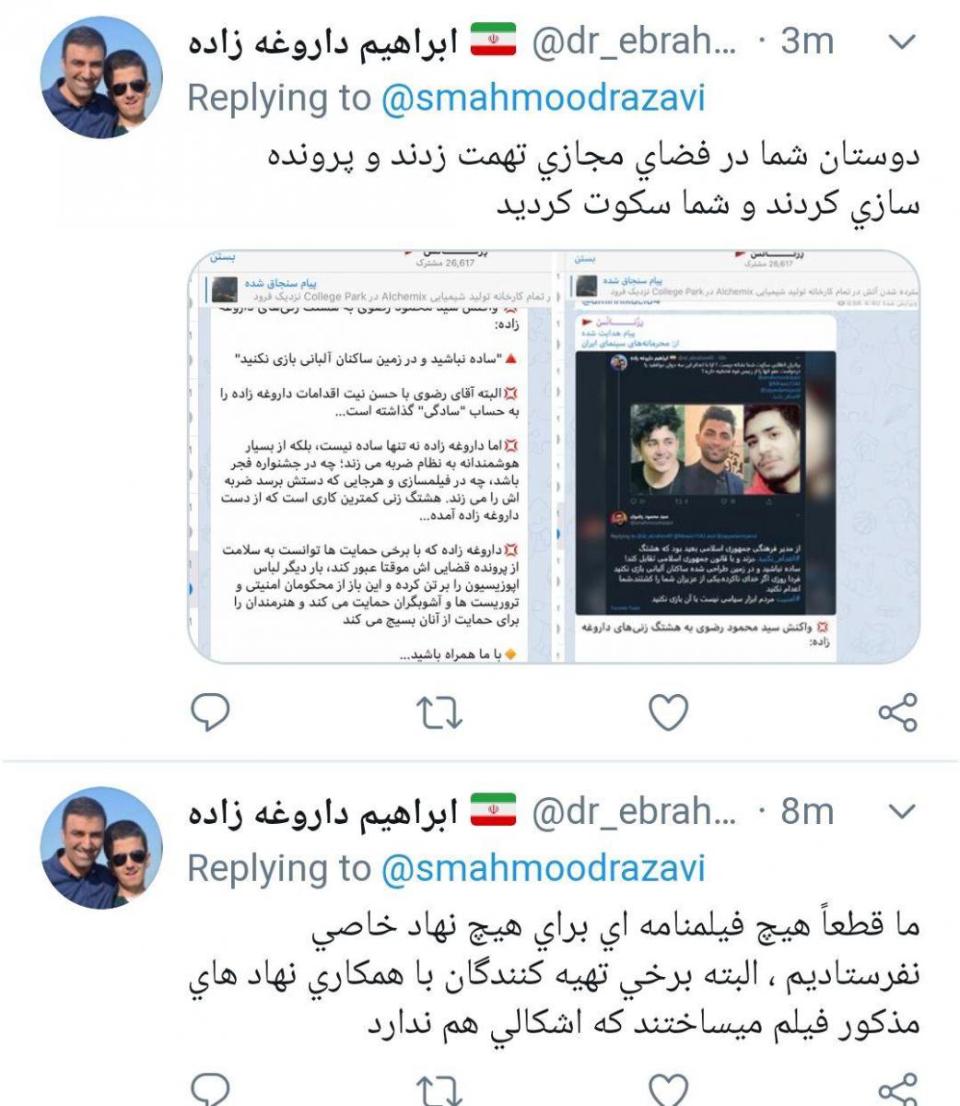960x1106 pixels.
Task: Open the second tweet's 8m timestamp
Action: coord(806,812)
